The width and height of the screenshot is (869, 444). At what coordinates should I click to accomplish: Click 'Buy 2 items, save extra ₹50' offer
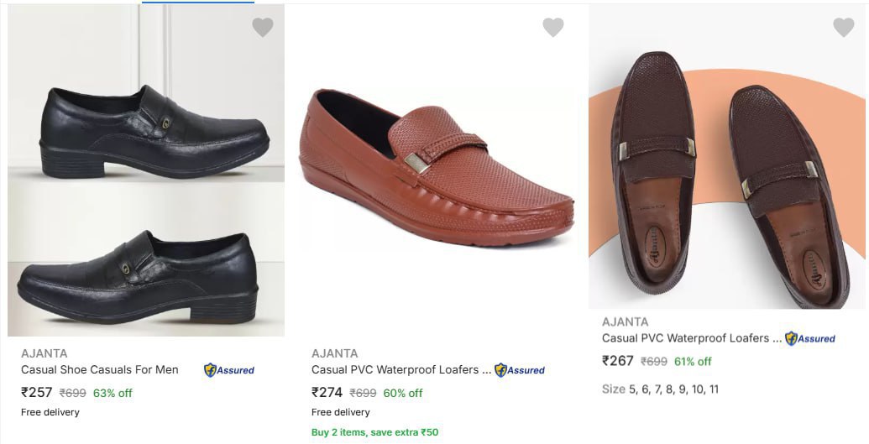(x=374, y=432)
